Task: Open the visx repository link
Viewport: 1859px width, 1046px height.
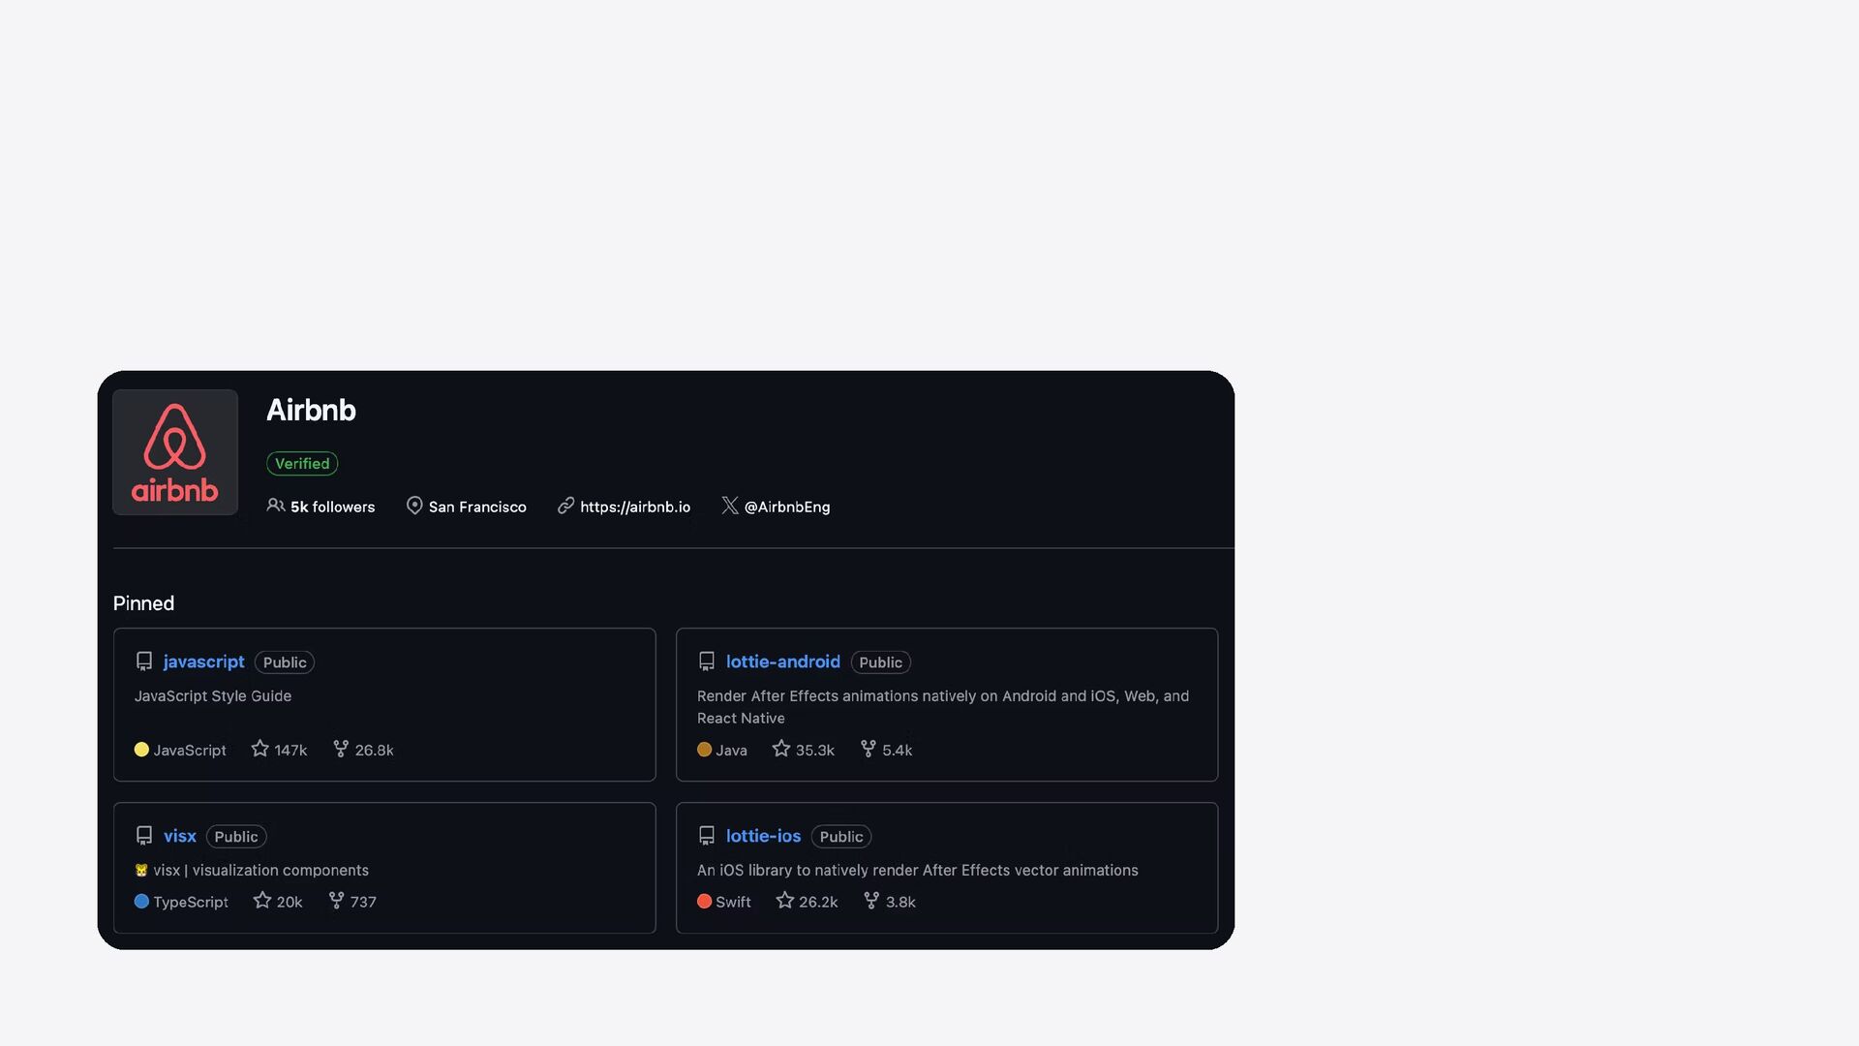Action: (179, 836)
